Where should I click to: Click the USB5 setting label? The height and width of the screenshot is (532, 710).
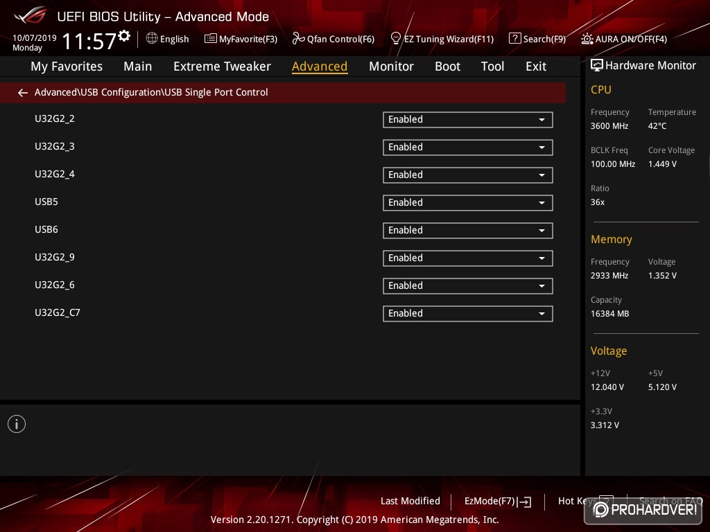tap(46, 202)
